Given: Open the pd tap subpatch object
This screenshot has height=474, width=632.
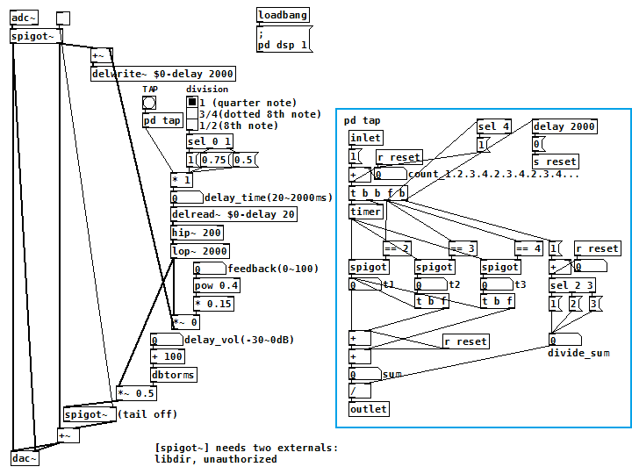Looking at the screenshot, I should pyautogui.click(x=162, y=120).
